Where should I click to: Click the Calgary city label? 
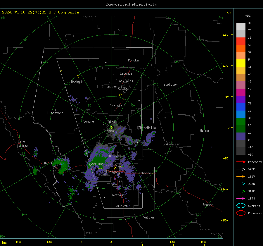click(114, 172)
